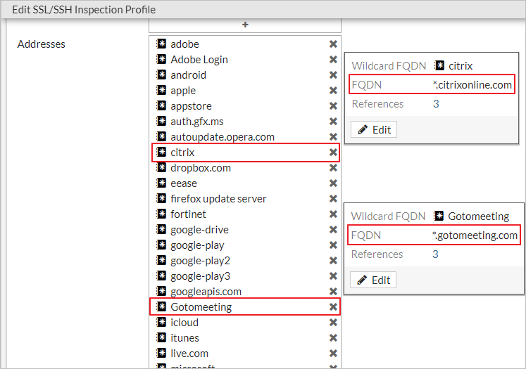Remove the dropbox.com address entry

pyautogui.click(x=333, y=168)
